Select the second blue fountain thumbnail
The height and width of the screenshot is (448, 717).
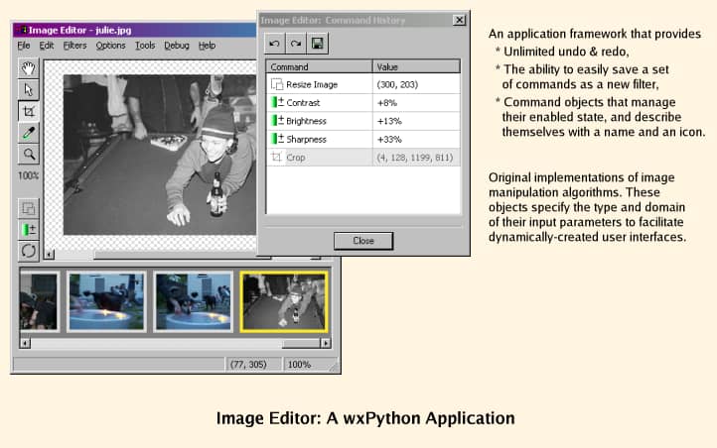pos(106,301)
